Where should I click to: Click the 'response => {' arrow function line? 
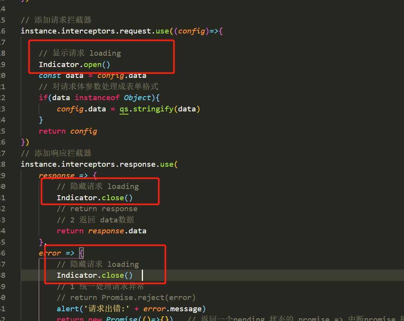[68, 175]
